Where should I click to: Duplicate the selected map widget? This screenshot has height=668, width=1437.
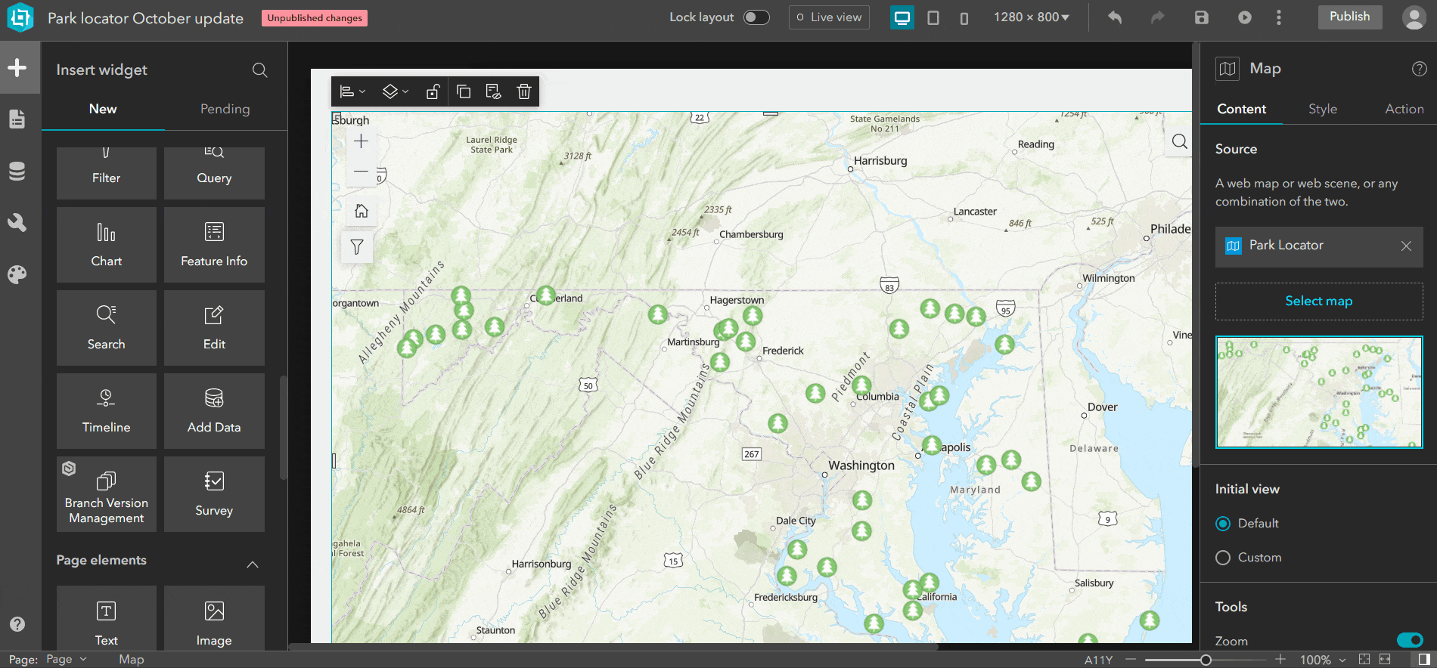(x=464, y=91)
